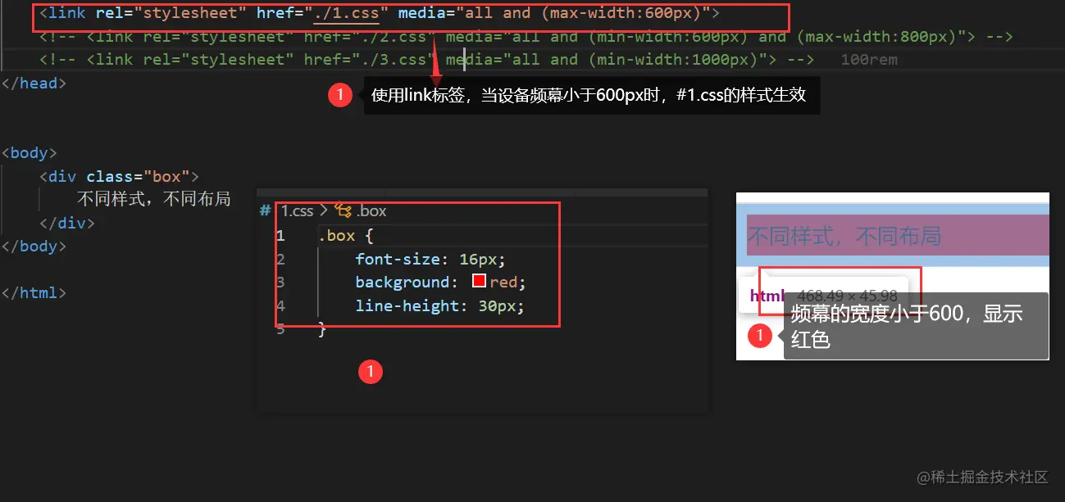The height and width of the screenshot is (502, 1065).
Task: Click the commented ./3.css link line
Action: click(426, 60)
